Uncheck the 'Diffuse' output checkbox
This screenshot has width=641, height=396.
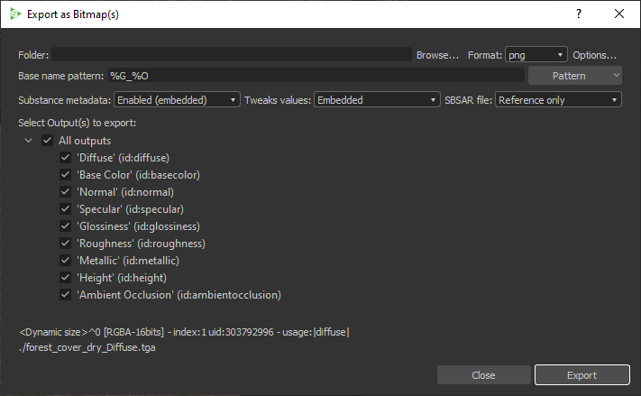(66, 158)
